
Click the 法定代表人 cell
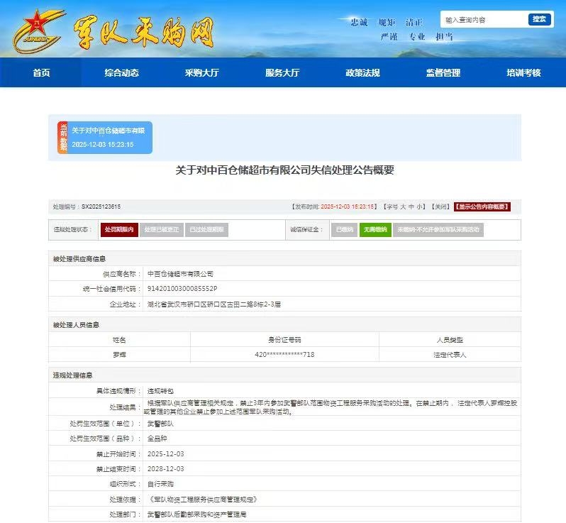pyautogui.click(x=450, y=355)
